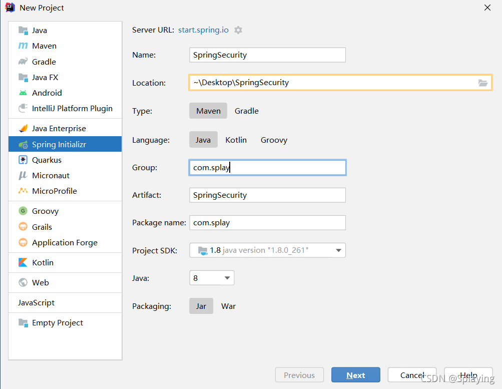Open the Project SDK dropdown
This screenshot has height=389, width=502.
pyautogui.click(x=267, y=250)
